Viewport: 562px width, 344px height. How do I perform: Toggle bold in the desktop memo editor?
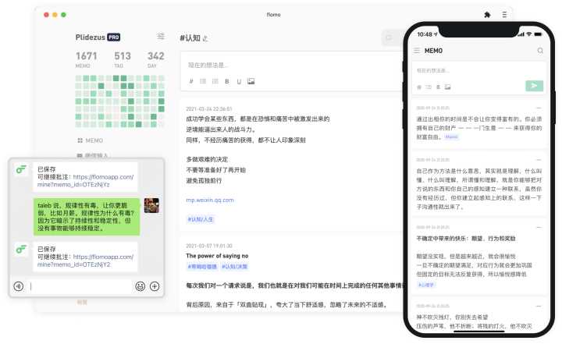(227, 81)
